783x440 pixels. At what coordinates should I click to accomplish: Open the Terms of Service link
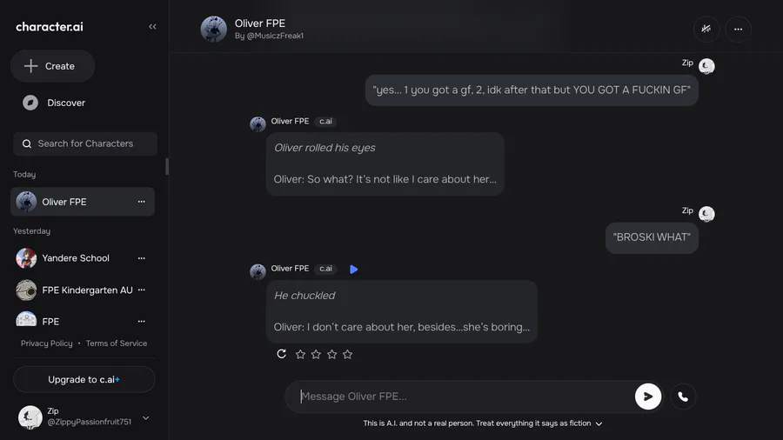pos(117,343)
